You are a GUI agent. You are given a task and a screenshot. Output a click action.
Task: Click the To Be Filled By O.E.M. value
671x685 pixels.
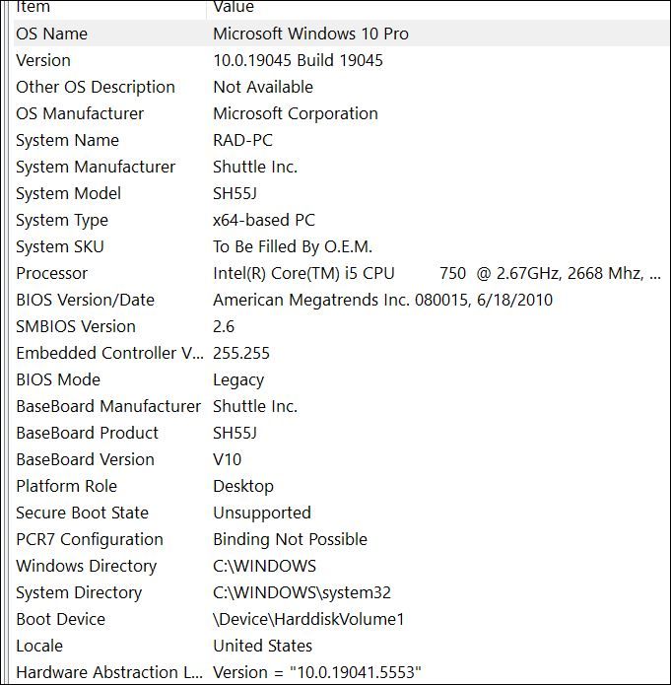(x=293, y=246)
